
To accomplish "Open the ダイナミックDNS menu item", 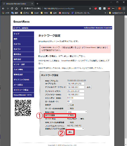I will [23, 80].
